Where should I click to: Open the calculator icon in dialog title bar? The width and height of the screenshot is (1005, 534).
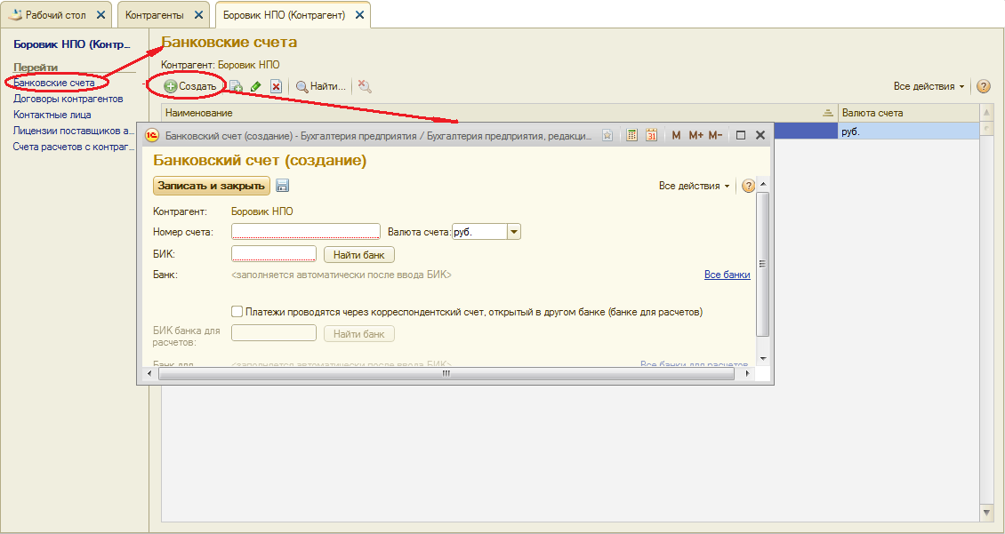pos(632,135)
